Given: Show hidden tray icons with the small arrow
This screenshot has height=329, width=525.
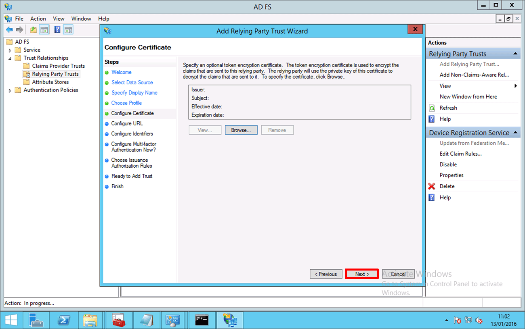Looking at the screenshot, I should 447,321.
